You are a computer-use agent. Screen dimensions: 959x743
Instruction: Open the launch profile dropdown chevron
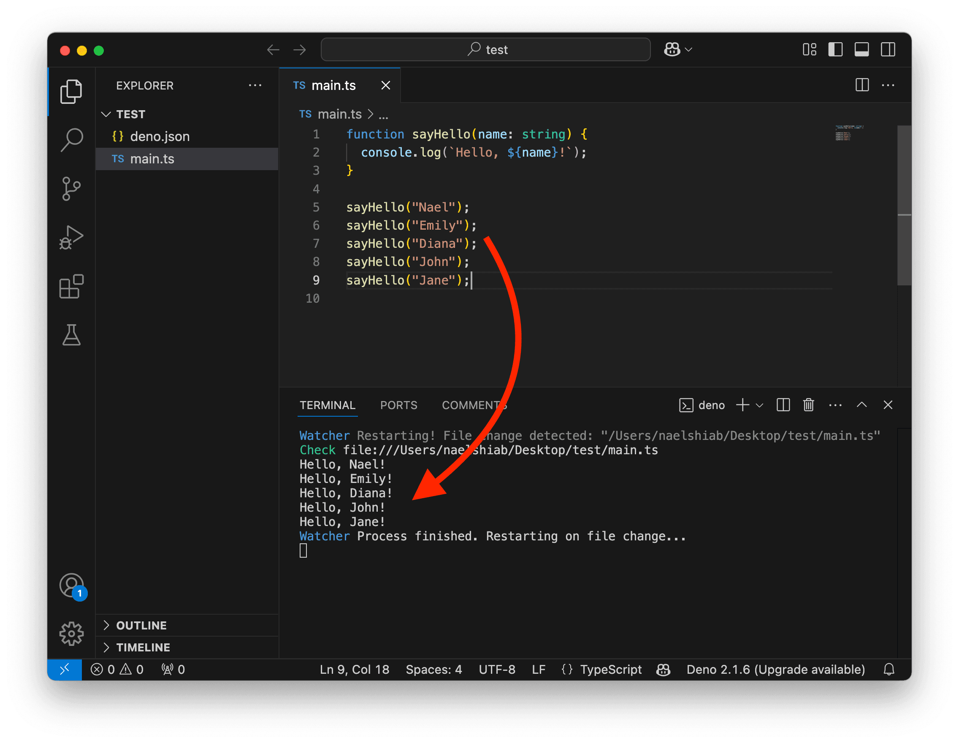pos(760,405)
